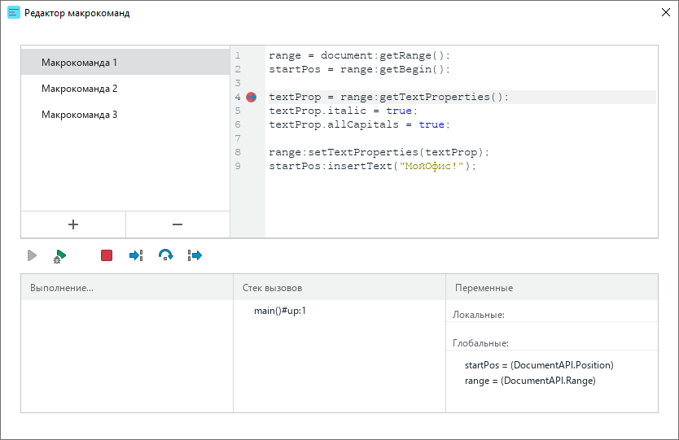The width and height of the screenshot is (679, 440).
Task: Close the Редактор макрокоманд window
Action: point(666,12)
